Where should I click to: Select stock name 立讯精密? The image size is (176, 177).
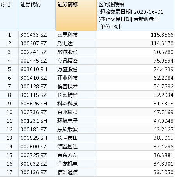point(68,61)
